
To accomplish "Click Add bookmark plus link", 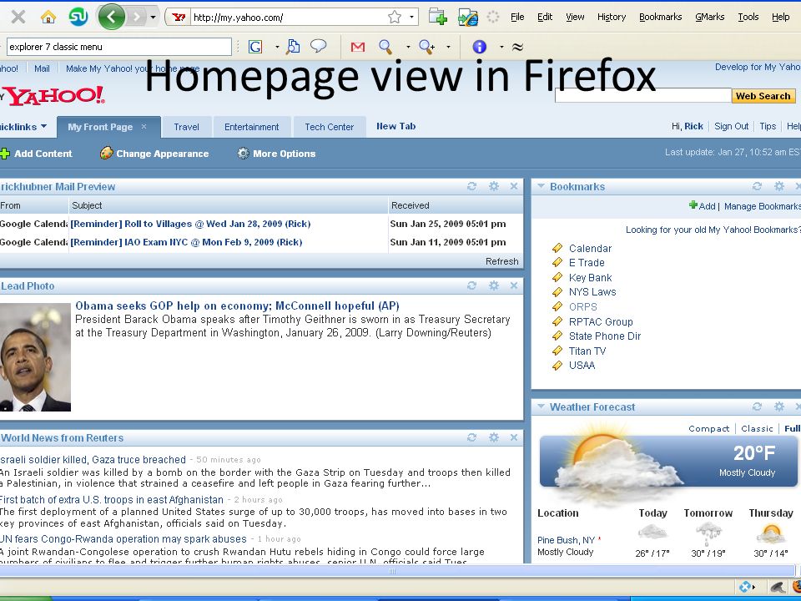I will pos(702,206).
